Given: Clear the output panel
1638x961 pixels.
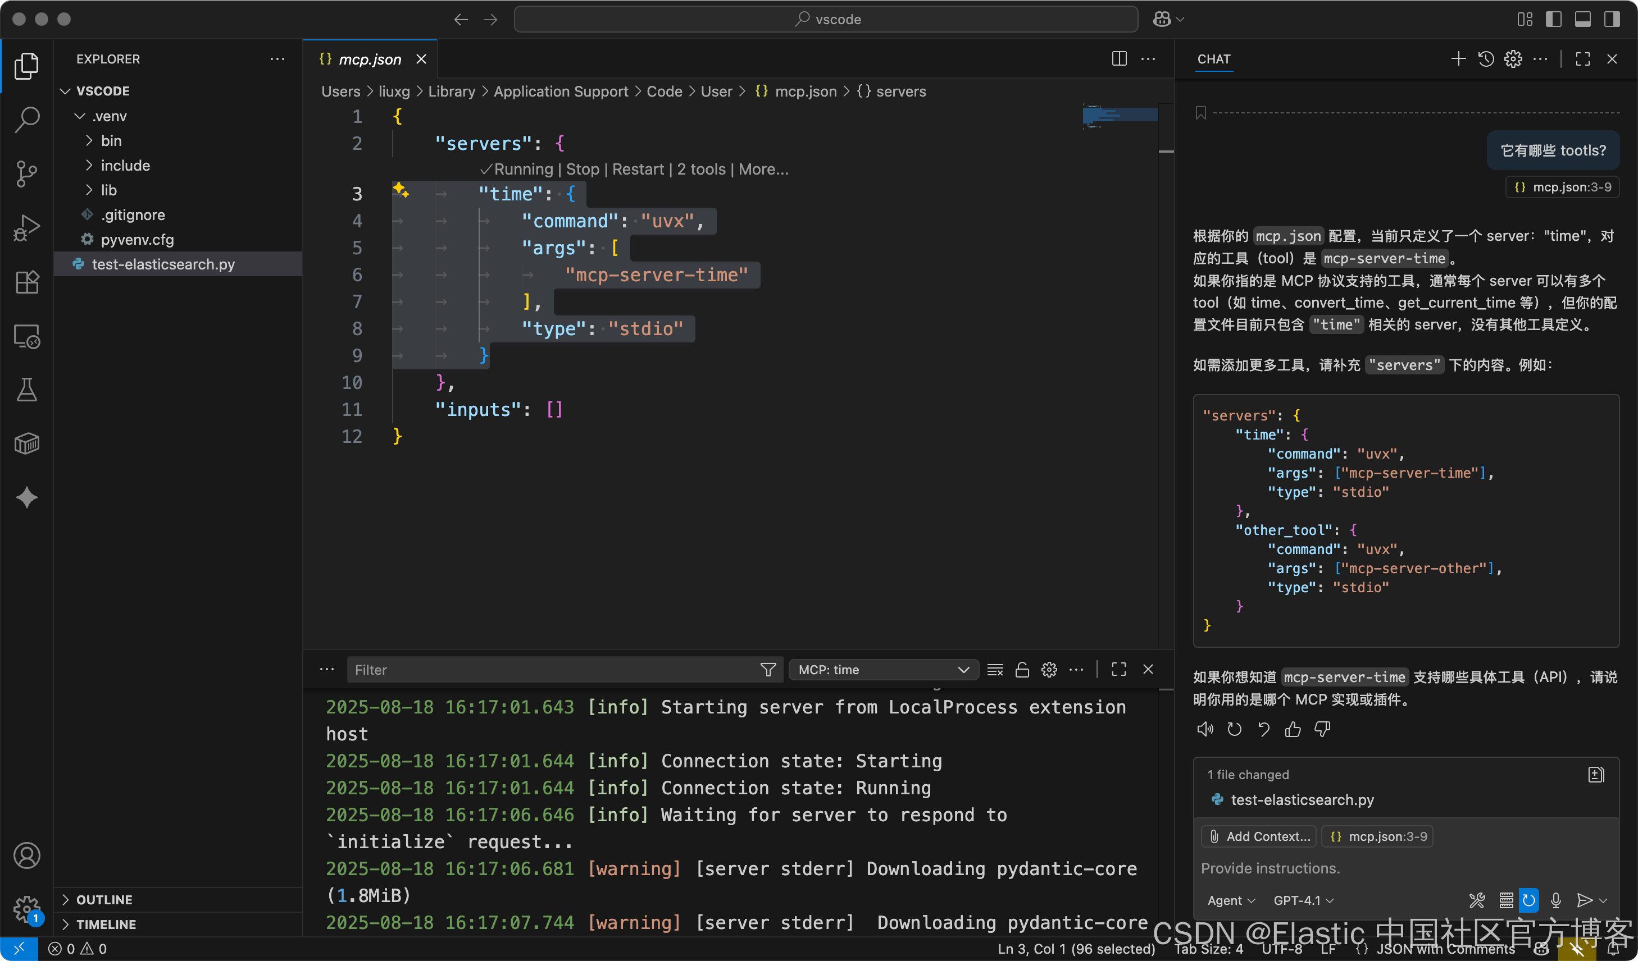Looking at the screenshot, I should point(995,670).
